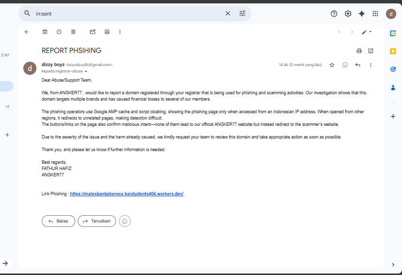Open the message's three-dot options menu
The image size is (402, 275).
[370, 65]
